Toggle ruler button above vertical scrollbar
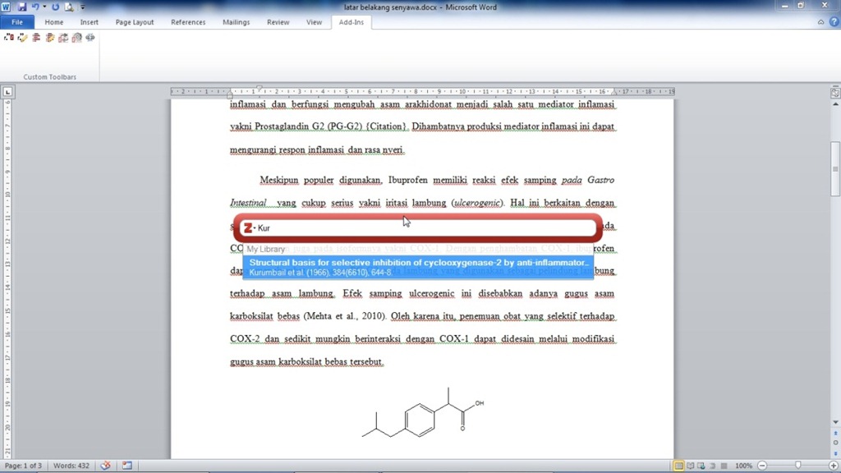 (x=835, y=92)
